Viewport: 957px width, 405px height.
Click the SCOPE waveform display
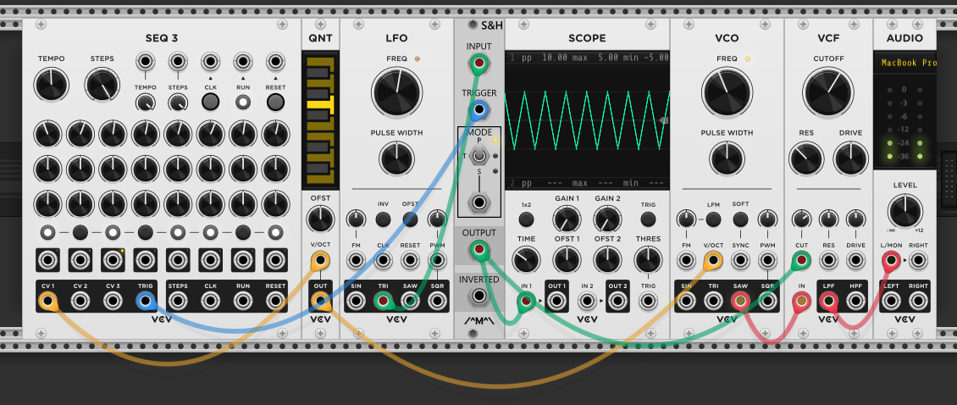pos(587,120)
